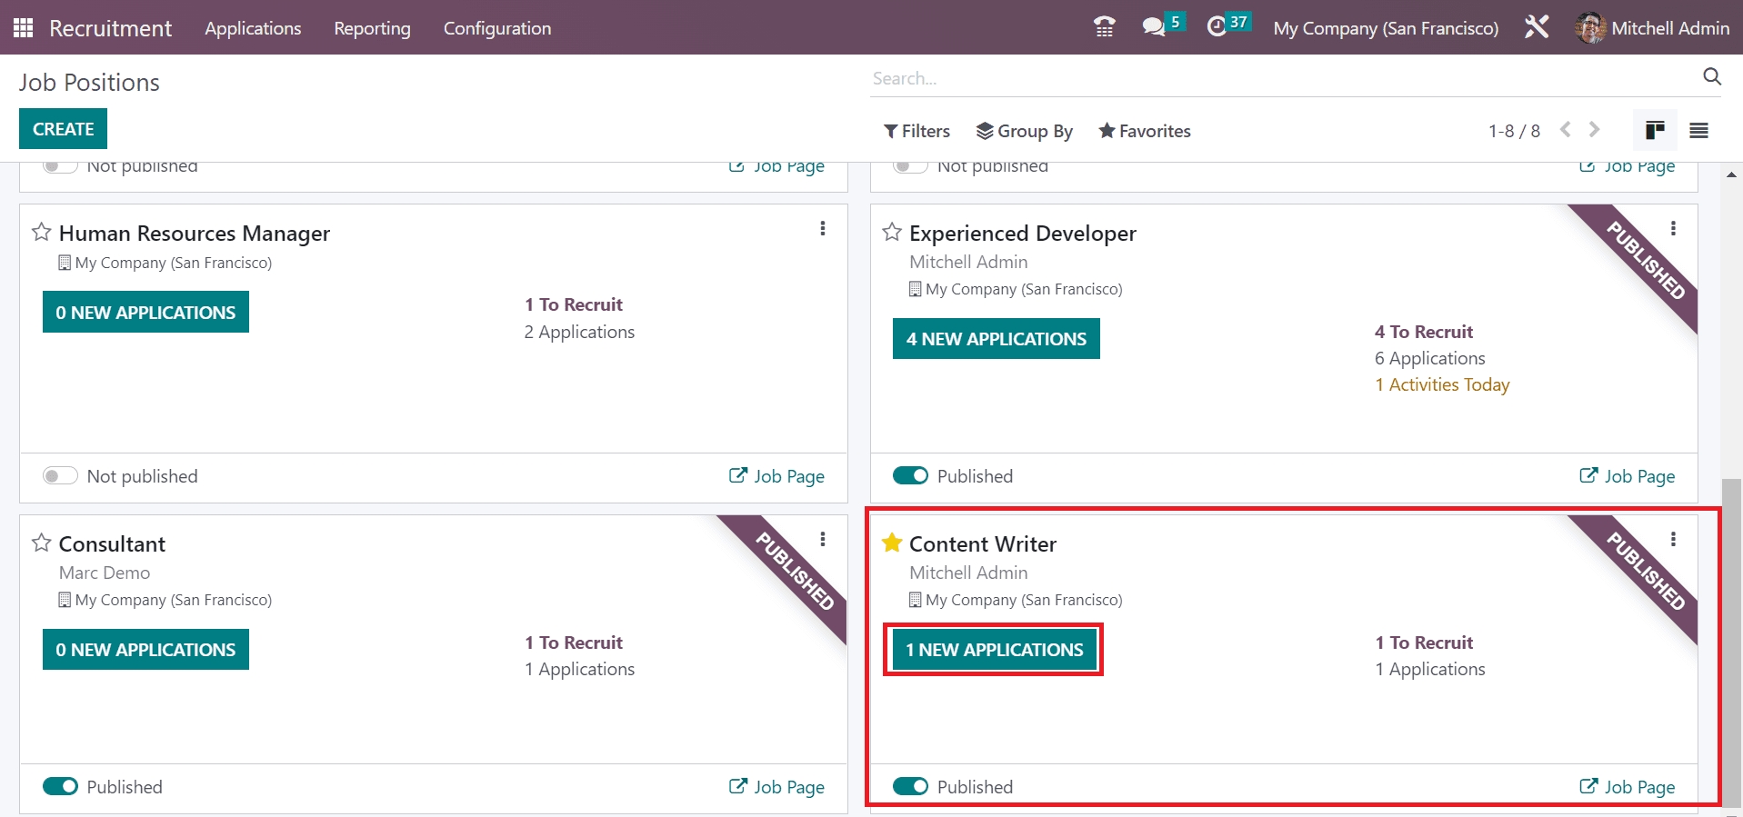This screenshot has width=1743, height=817.
Task: Click the search magnifier icon
Action: (1711, 77)
